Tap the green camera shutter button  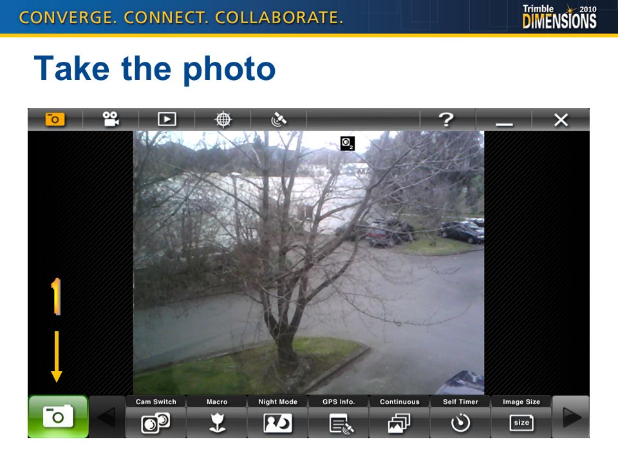[x=58, y=416]
